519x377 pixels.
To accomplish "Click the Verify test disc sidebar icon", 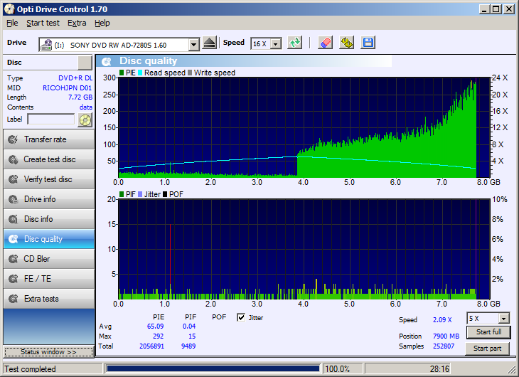I will pos(13,179).
